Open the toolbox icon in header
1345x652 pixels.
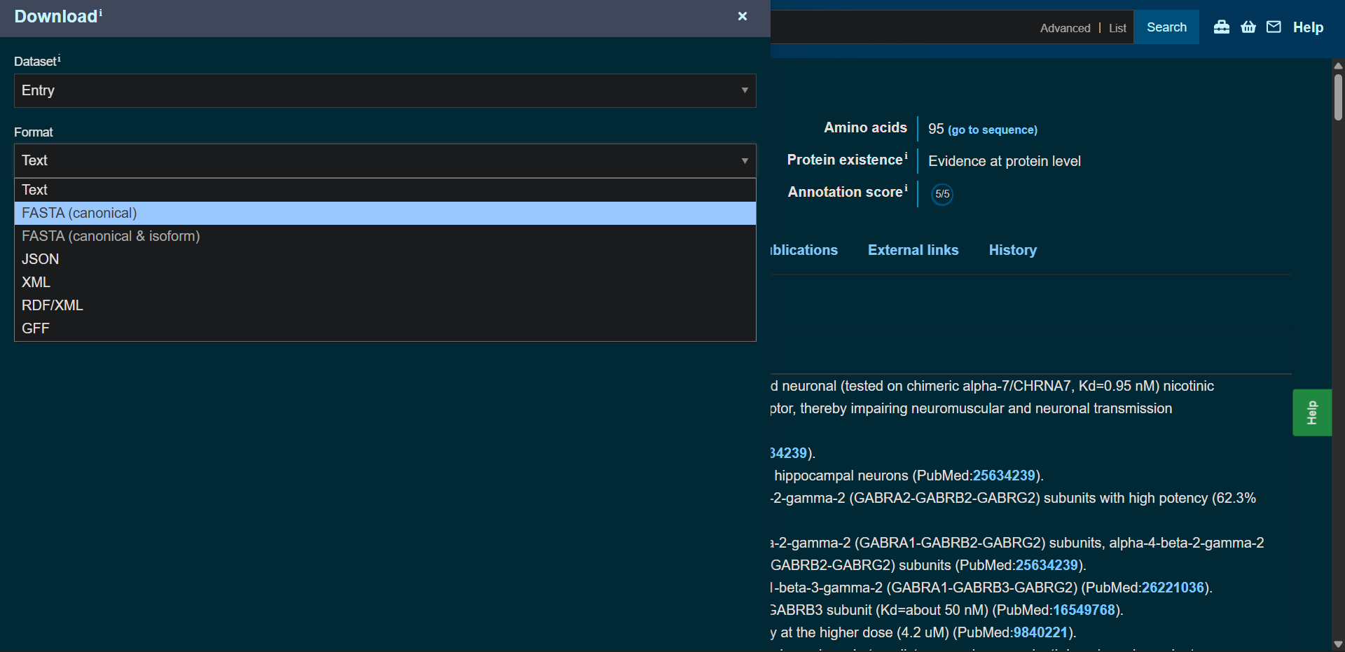[1221, 27]
